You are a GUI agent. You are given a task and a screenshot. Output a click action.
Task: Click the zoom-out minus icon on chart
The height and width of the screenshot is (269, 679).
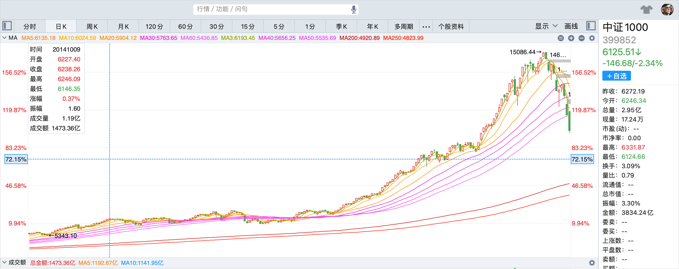coord(582,38)
